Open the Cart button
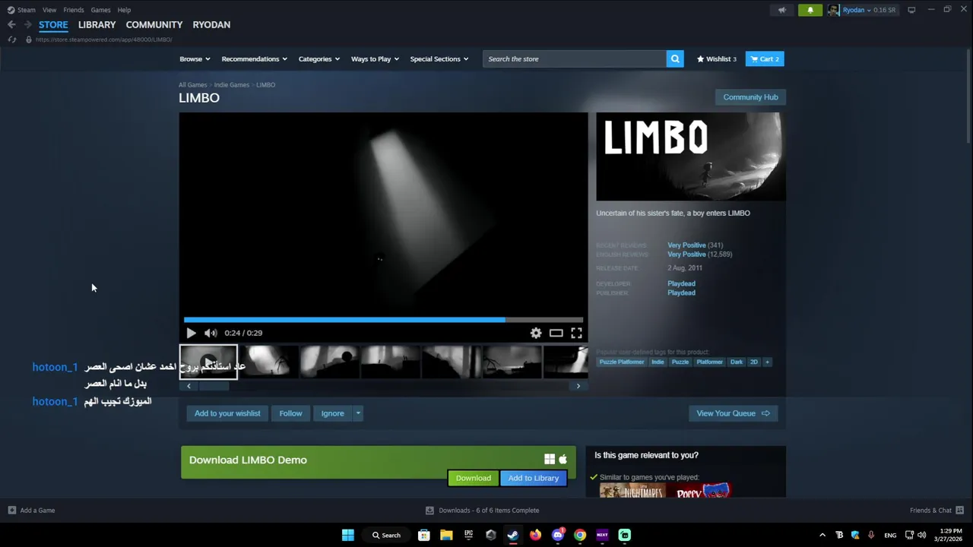Image resolution: width=973 pixels, height=547 pixels. (x=764, y=59)
